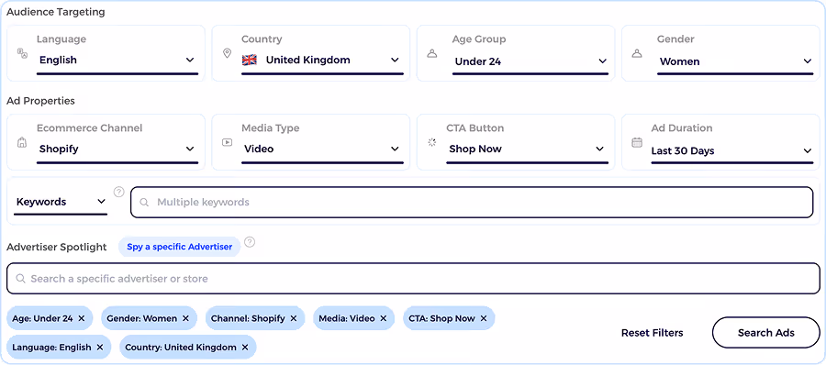This screenshot has height=365, width=826.
Task: Remove the Age: Under 24 filter chip
Action: pyautogui.click(x=82, y=318)
